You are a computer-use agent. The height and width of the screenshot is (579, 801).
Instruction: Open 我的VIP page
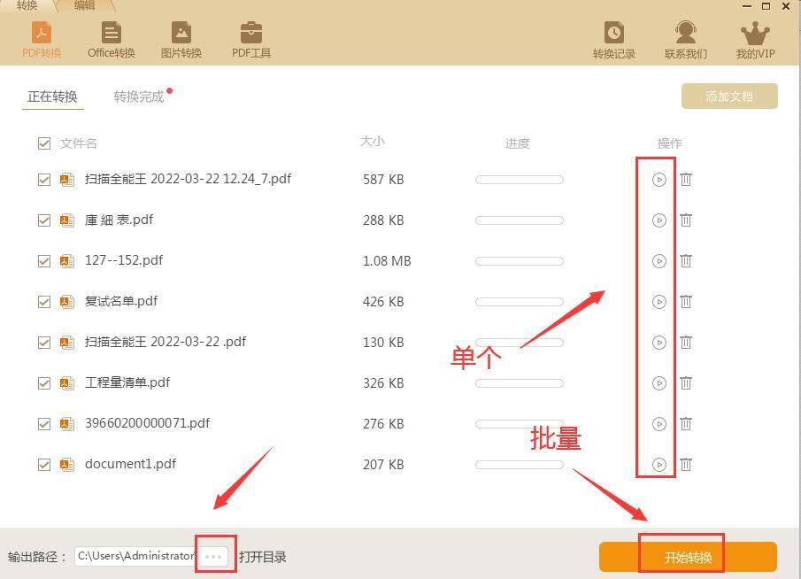tap(755, 40)
